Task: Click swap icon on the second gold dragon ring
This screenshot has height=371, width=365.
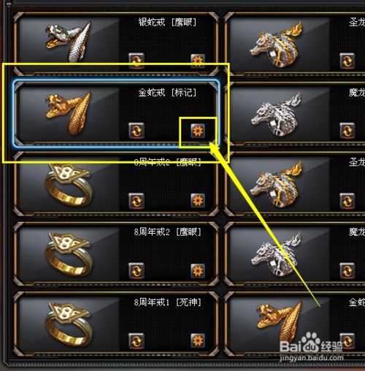Action: coord(347,201)
